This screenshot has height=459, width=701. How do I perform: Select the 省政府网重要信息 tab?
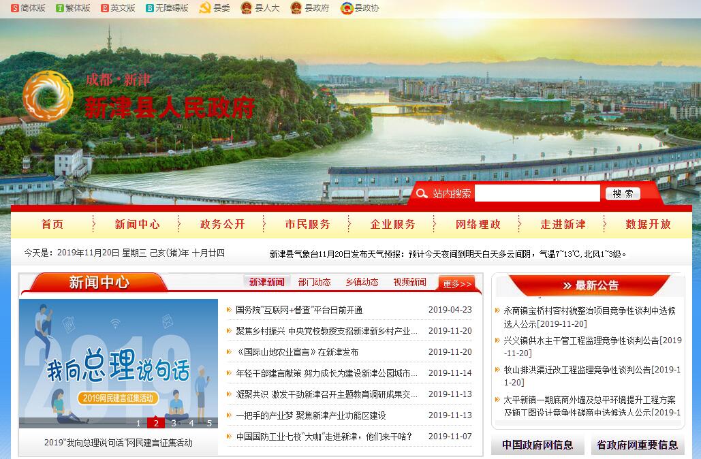click(637, 445)
